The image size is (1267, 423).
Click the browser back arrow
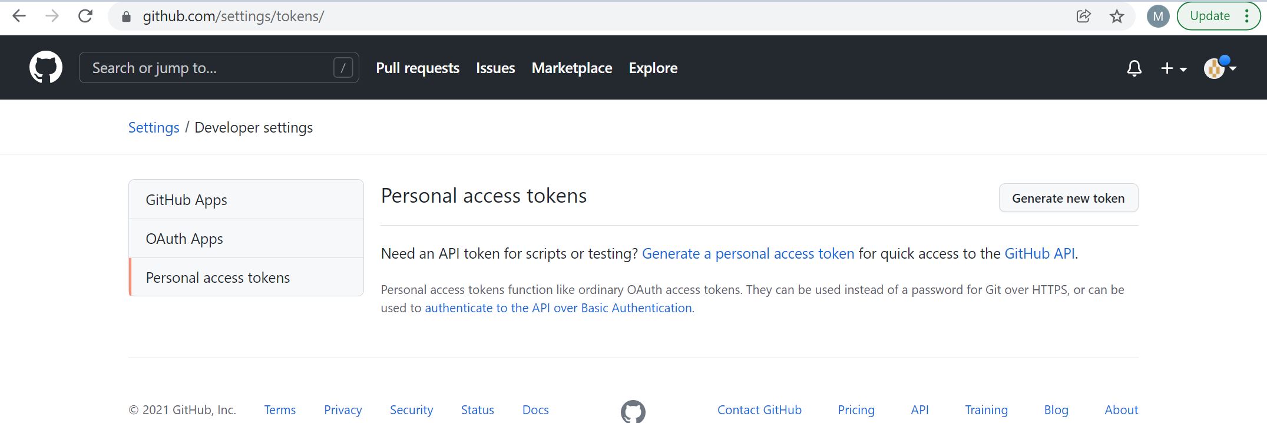19,16
